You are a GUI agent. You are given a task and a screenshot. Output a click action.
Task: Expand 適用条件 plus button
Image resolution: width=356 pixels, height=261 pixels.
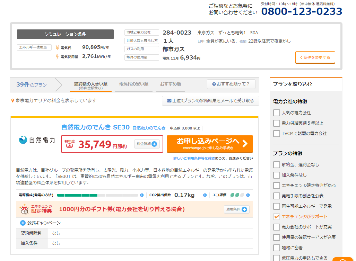tap(236, 209)
